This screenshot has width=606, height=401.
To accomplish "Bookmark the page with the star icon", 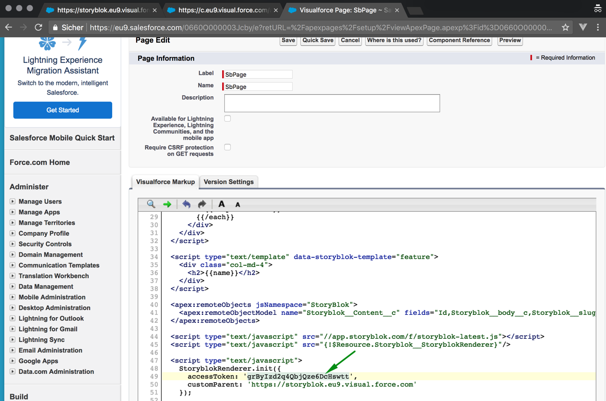I will click(x=565, y=27).
